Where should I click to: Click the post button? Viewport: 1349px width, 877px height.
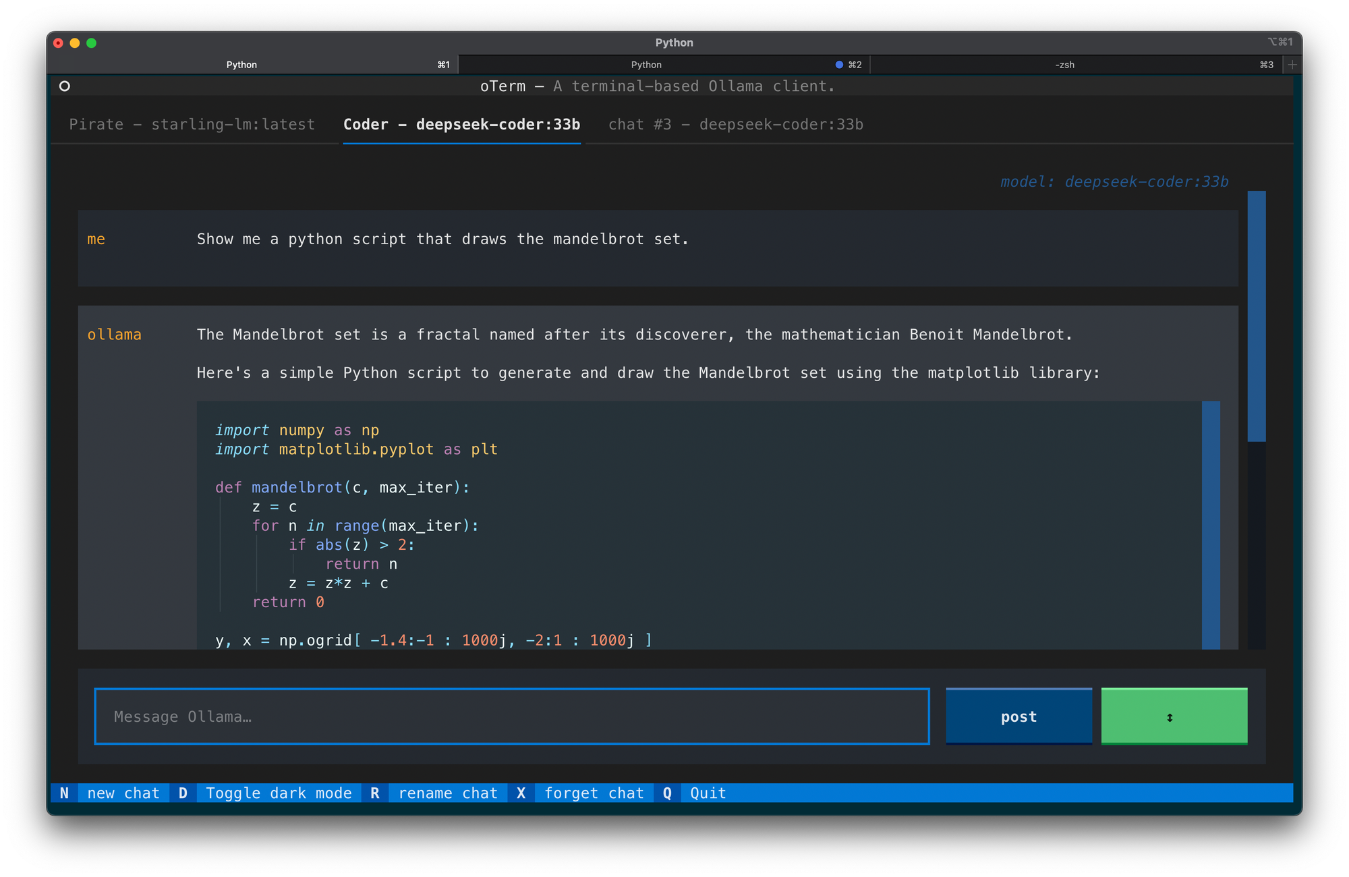pos(1018,716)
